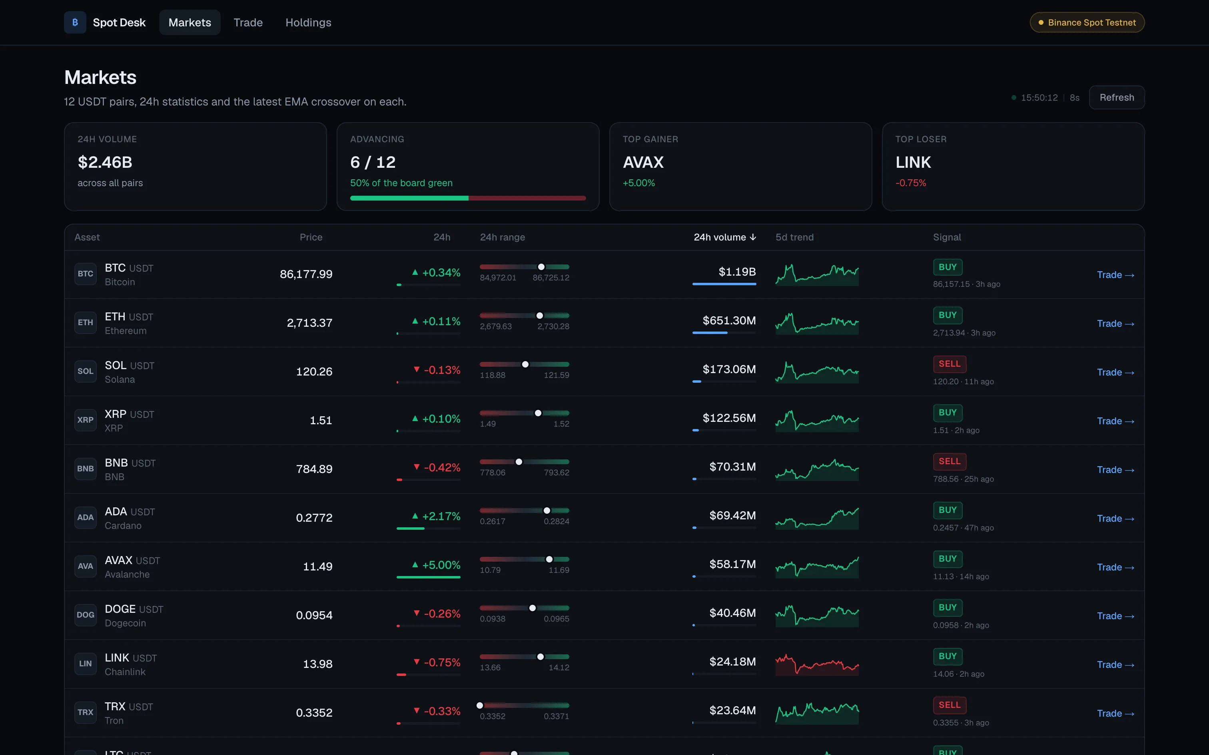Click the BUY signal badge for AVAX
Viewport: 1209px width, 755px height.
pyautogui.click(x=947, y=559)
